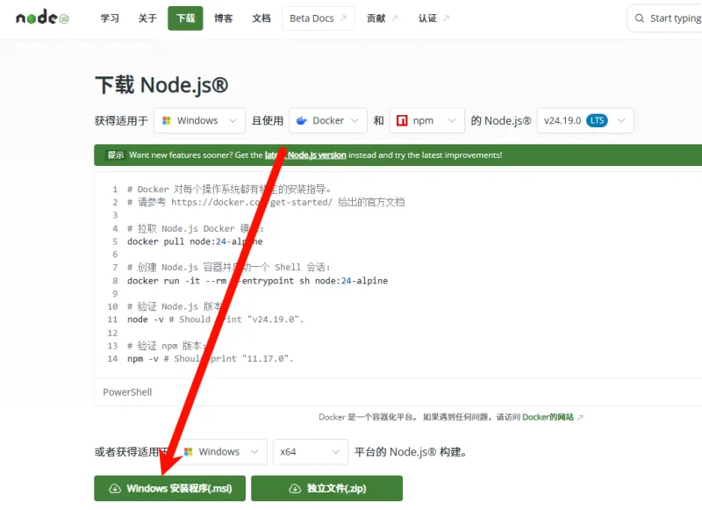
Task: Open the x64 architecture dropdown
Action: pyautogui.click(x=311, y=452)
